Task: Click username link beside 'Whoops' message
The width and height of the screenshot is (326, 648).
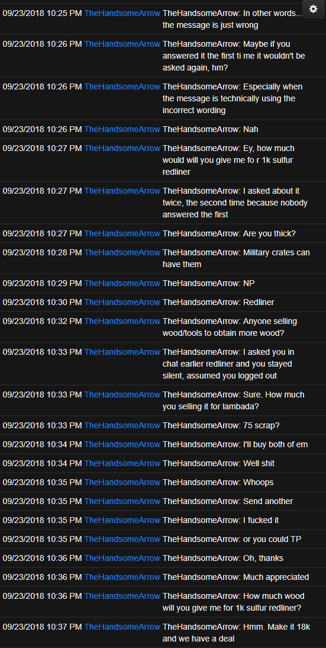Action: coord(122,482)
